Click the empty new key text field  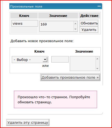coord(60,59)
